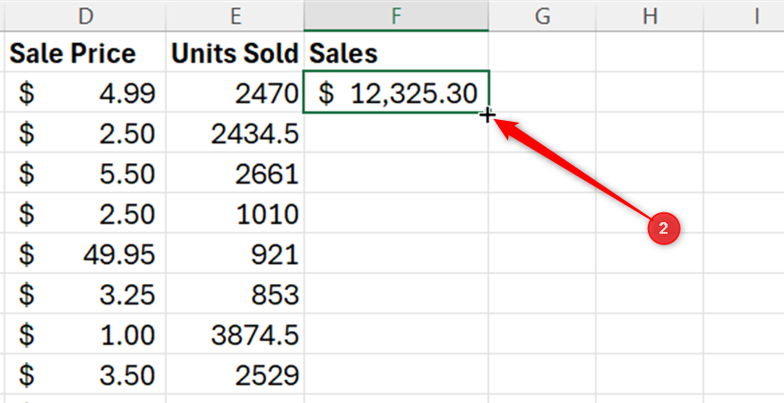
Task: Select column D header
Action: tap(85, 16)
